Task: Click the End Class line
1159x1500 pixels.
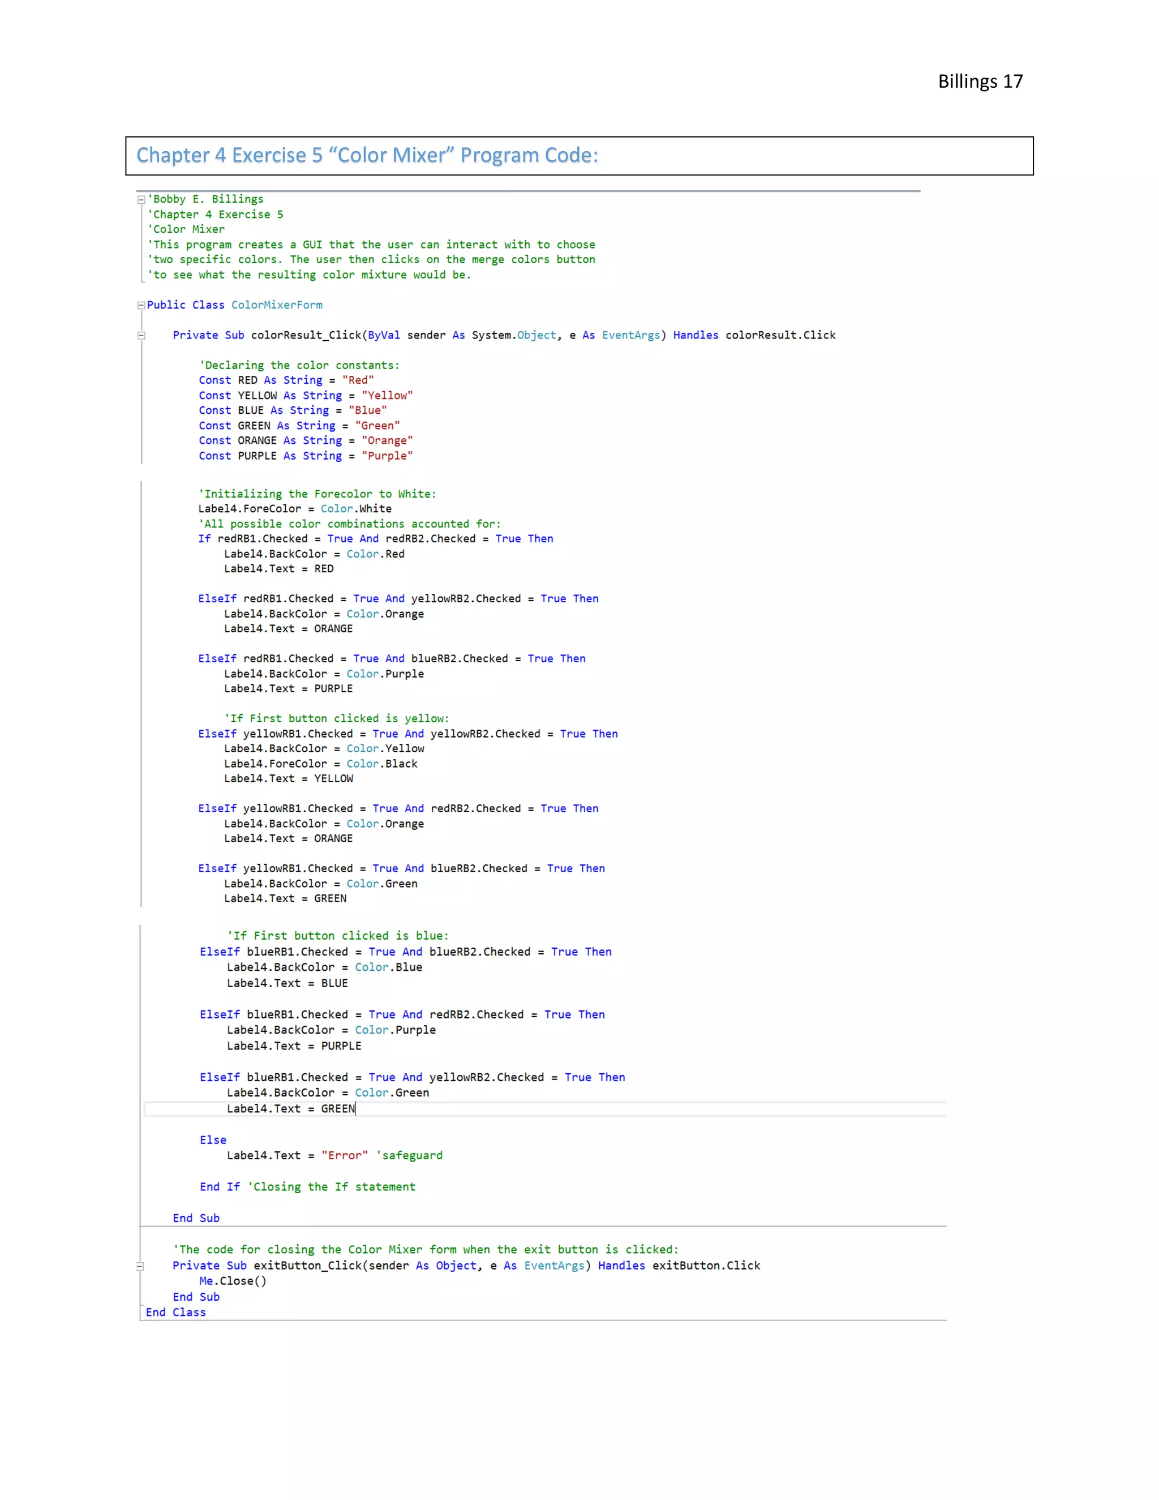Action: [176, 1313]
